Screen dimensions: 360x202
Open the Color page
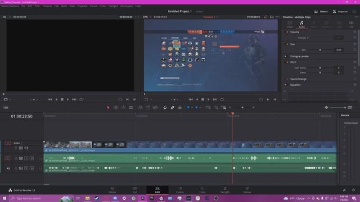(202, 190)
